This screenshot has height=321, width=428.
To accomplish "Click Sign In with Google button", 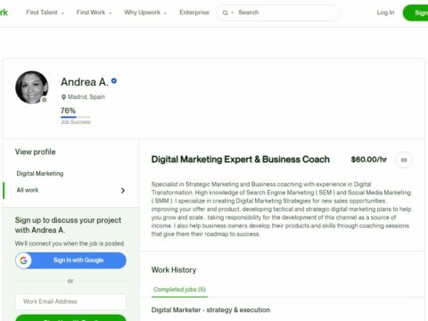I will (x=70, y=260).
